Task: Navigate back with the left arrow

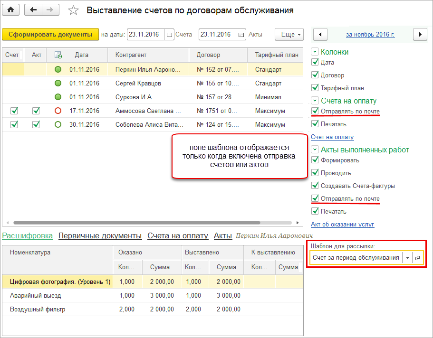Action: tap(33, 10)
